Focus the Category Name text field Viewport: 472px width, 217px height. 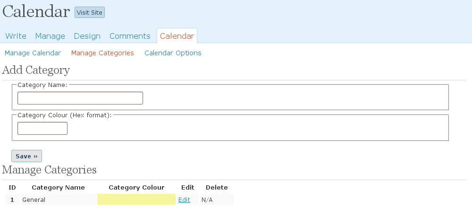[x=80, y=98]
